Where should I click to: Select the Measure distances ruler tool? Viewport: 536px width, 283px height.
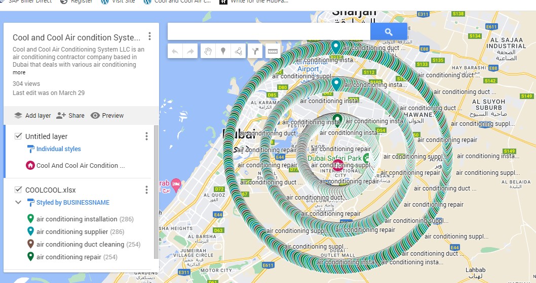(x=273, y=52)
